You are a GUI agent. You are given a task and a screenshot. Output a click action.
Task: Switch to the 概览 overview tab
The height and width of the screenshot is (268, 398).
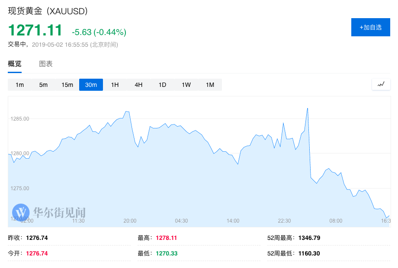coord(15,64)
